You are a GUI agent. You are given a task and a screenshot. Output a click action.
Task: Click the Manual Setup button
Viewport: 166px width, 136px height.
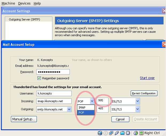coord(24,119)
